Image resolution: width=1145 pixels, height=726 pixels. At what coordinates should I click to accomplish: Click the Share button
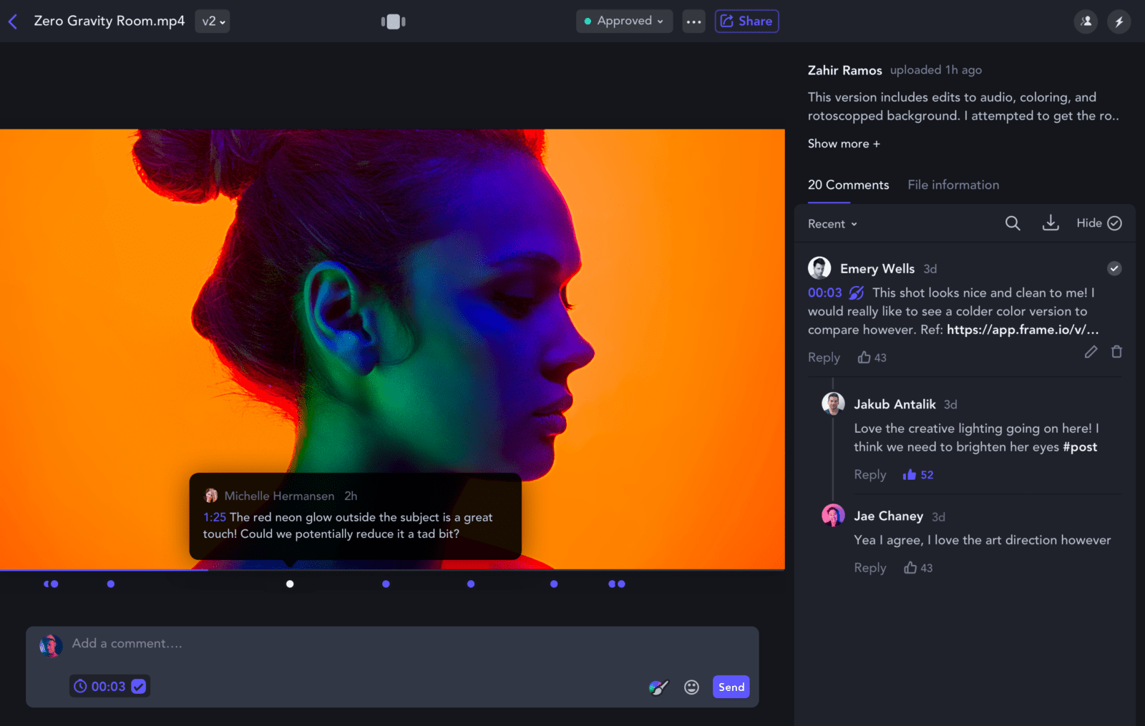pos(746,21)
